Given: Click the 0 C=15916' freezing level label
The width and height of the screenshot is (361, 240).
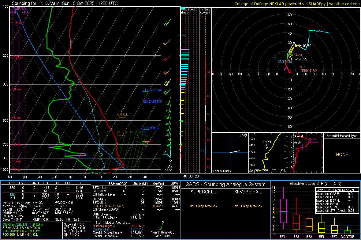Looking at the screenshot, I should point(151,128).
